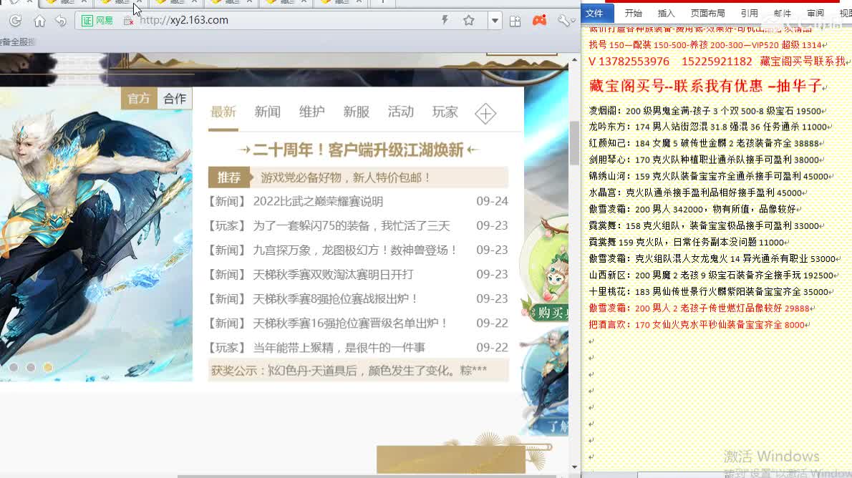This screenshot has height=478, width=852.
Task: Open the 页面布局 ribbon tab in Word
Action: (707, 13)
